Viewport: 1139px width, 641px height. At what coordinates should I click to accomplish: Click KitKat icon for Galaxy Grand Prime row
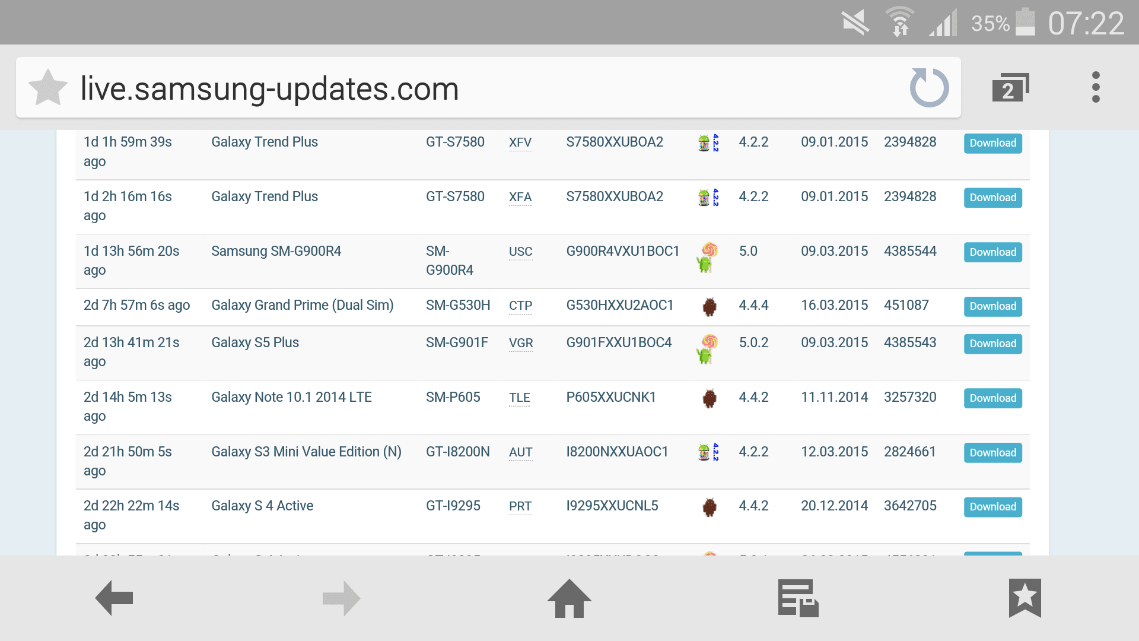(x=710, y=307)
